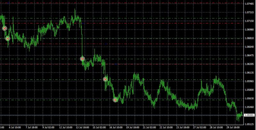Image resolution: width=256 pixels, height=130 pixels.
Task: Click the 1.05125 price axis label
Action: pyautogui.click(x=249, y=124)
